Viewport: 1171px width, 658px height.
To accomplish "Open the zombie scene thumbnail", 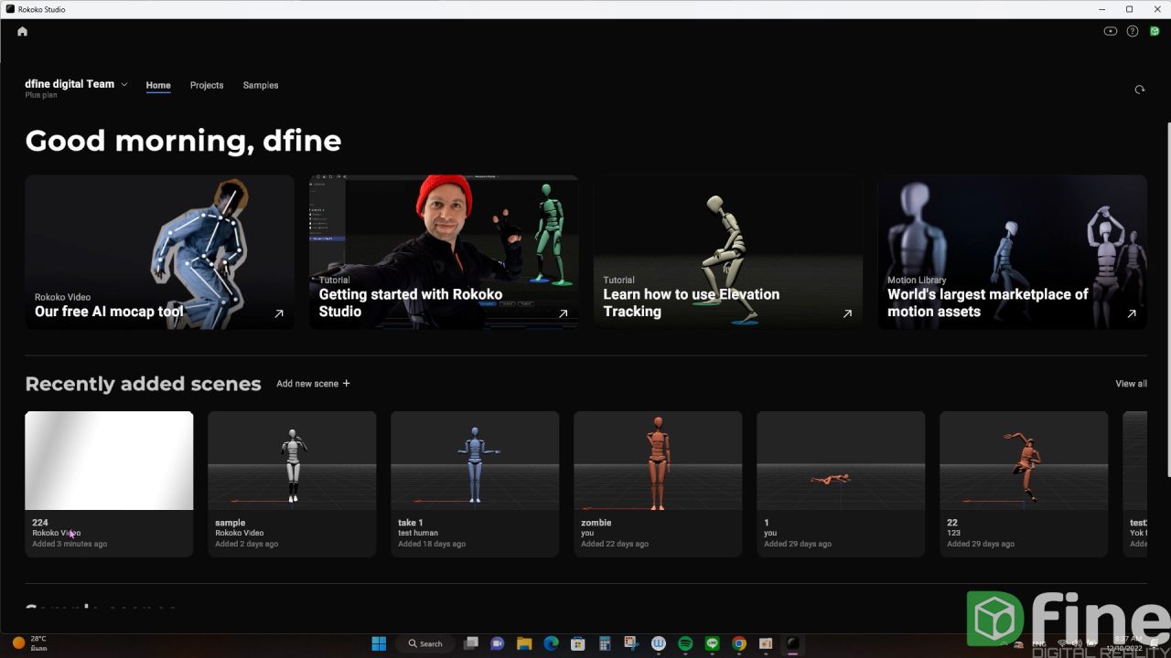I will 658,461.
